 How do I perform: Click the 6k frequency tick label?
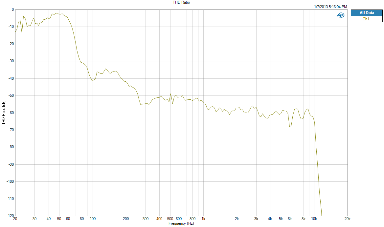tap(290, 219)
